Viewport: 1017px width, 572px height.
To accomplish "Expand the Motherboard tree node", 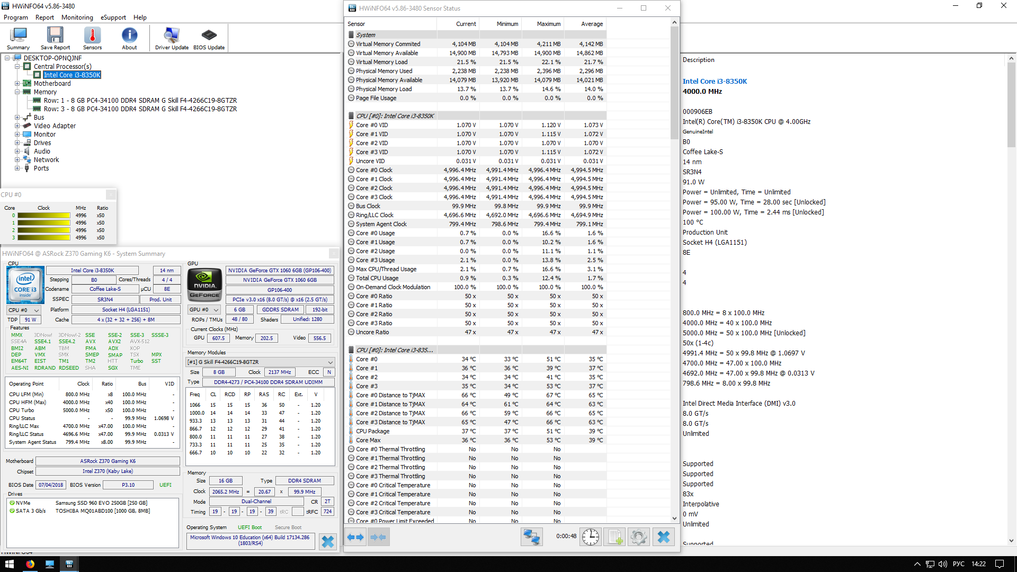I will click(17, 84).
